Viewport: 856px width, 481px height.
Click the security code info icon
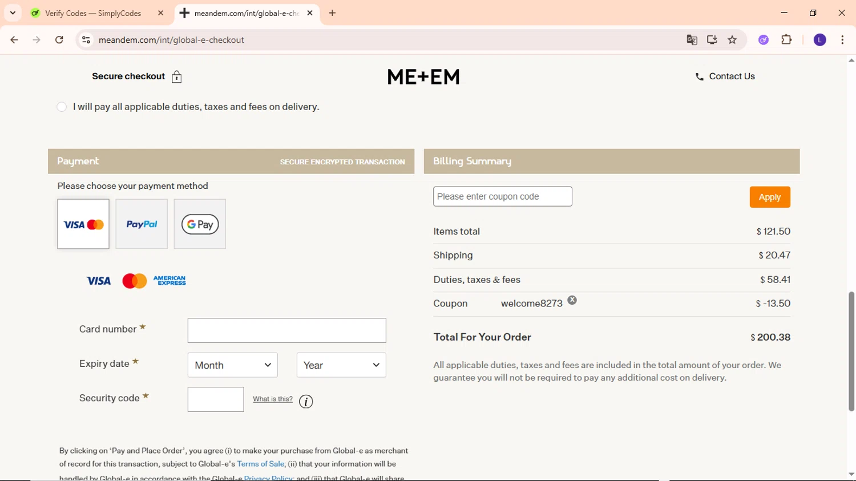point(306,402)
